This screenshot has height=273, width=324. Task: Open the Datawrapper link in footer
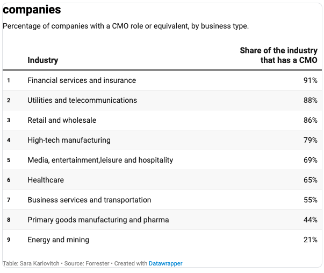pyautogui.click(x=165, y=263)
